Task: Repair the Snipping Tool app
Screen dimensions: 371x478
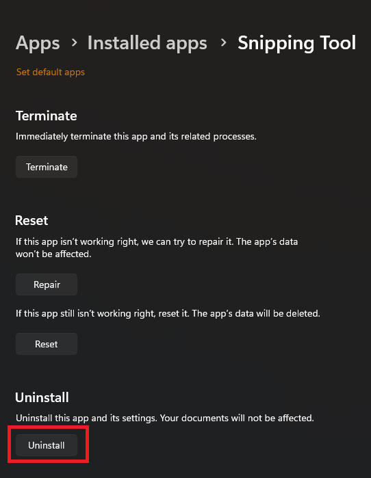Action: pyautogui.click(x=47, y=284)
